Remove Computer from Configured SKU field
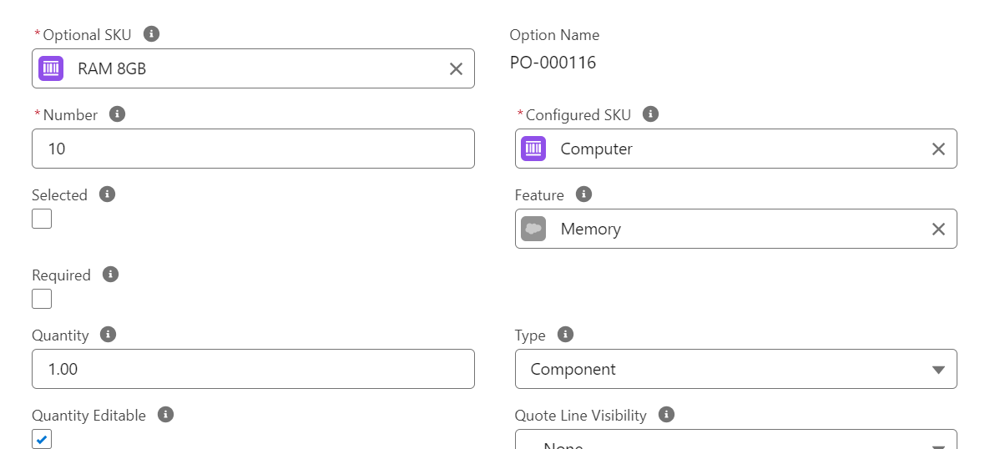This screenshot has height=449, width=1000. coord(938,149)
